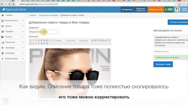Open background color picker in editor toolbar

30,43
